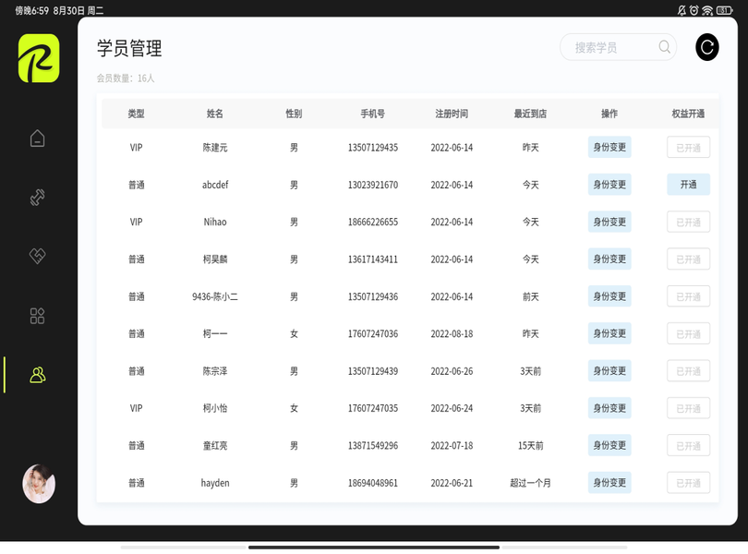Click the Wi-Fi icon in the status bar
748x554 pixels.
pyautogui.click(x=707, y=9)
